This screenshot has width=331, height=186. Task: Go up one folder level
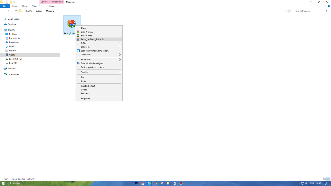(x=16, y=11)
